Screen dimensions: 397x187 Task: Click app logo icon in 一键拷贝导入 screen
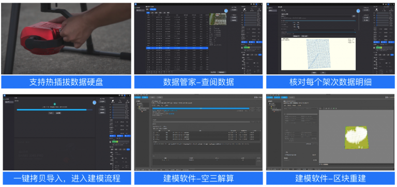5,96
